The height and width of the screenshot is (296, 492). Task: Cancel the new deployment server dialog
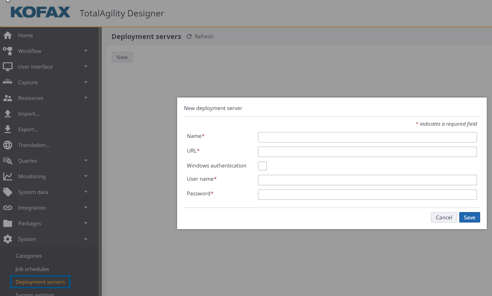pos(444,217)
